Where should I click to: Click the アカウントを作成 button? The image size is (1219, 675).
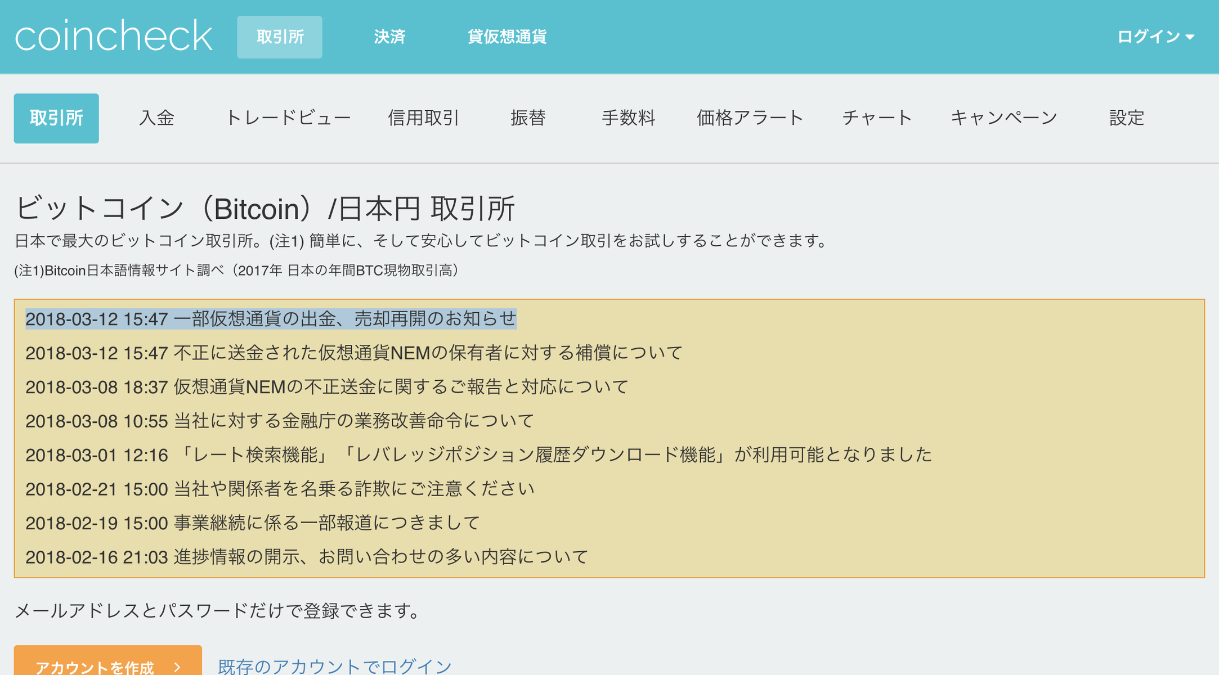[107, 664]
